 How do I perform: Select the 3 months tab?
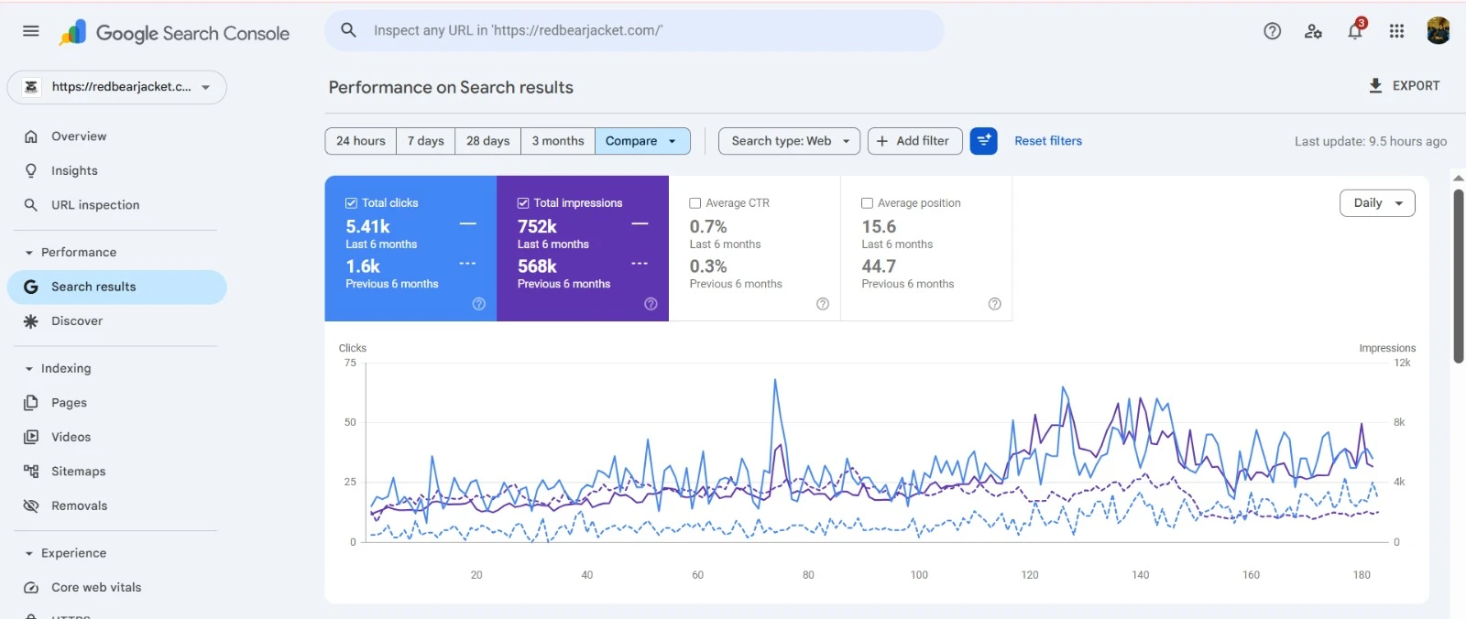pos(558,141)
